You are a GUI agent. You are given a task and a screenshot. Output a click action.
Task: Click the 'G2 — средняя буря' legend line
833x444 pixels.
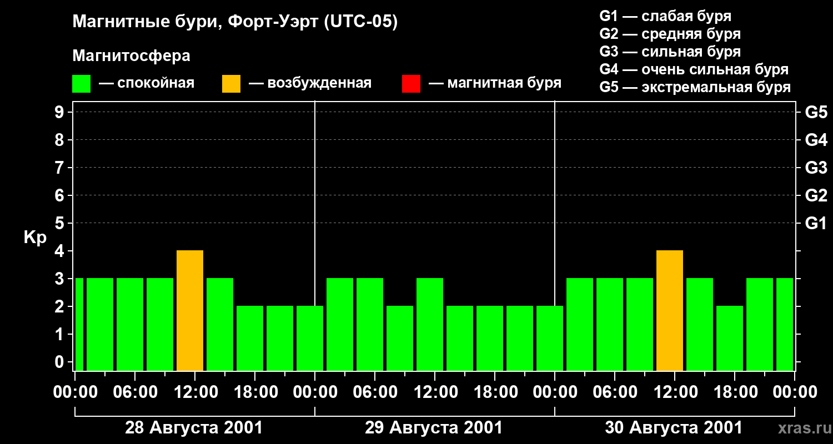(x=670, y=34)
